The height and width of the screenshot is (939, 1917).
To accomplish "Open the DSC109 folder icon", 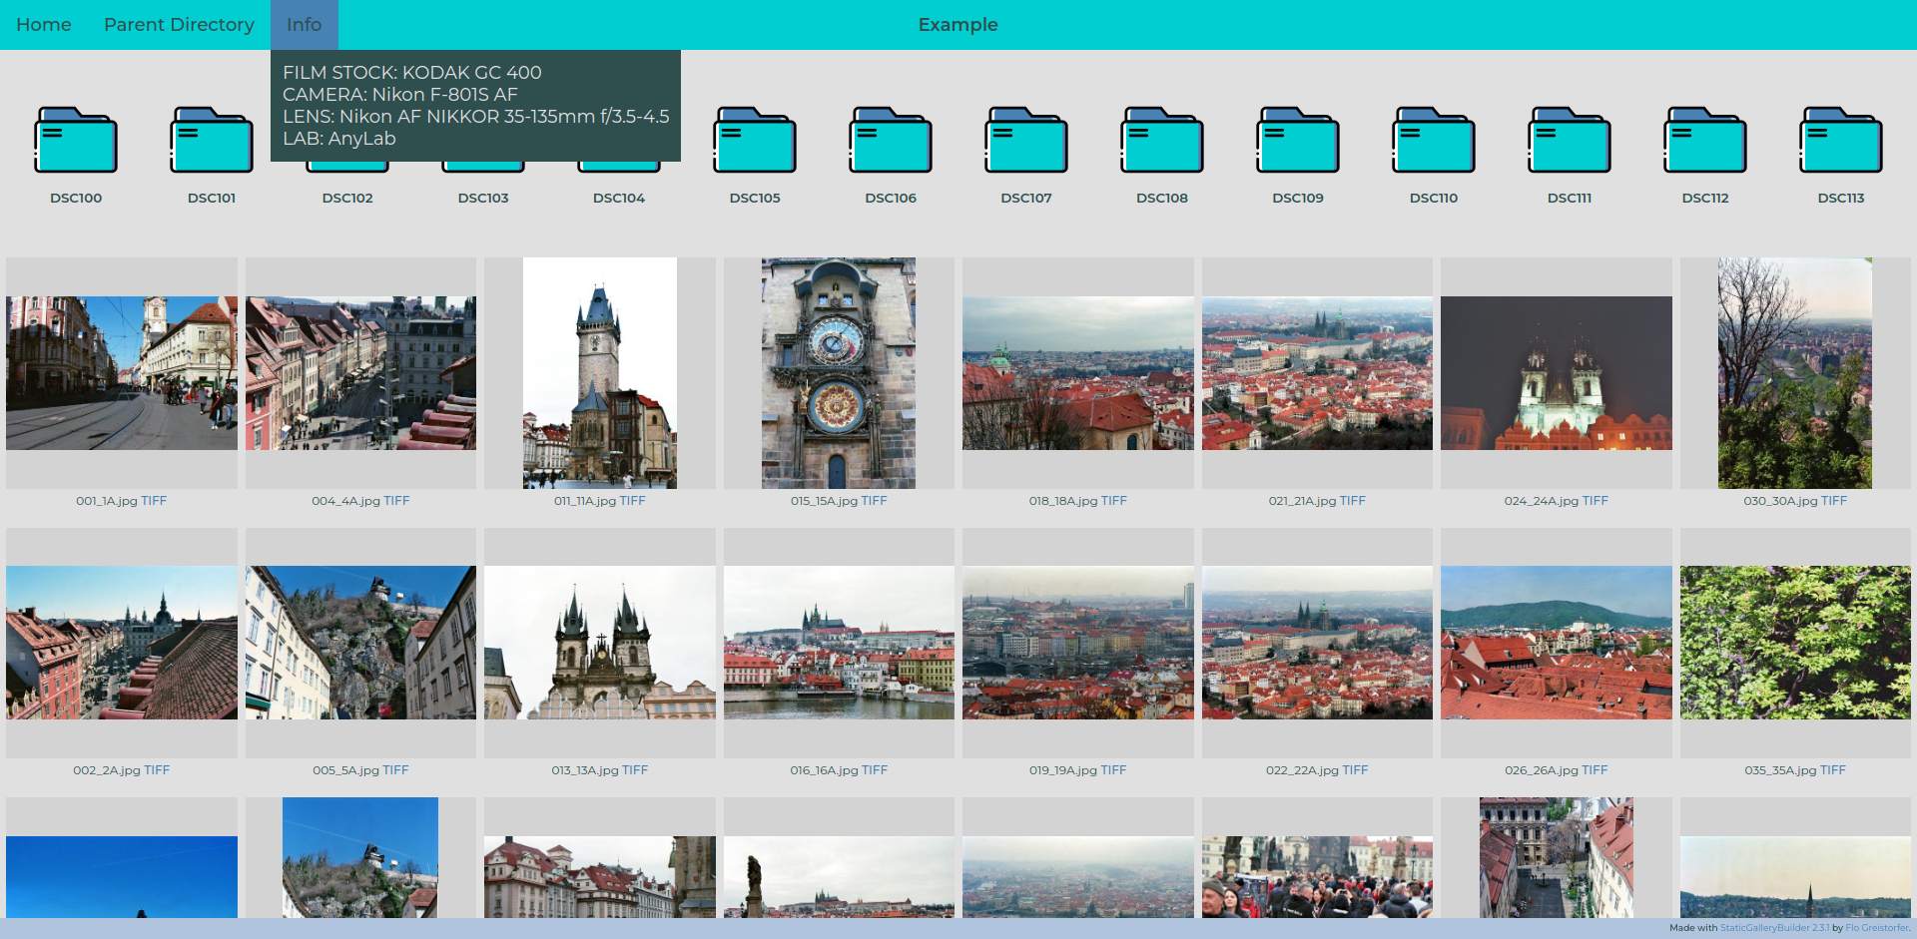I will click(x=1298, y=141).
